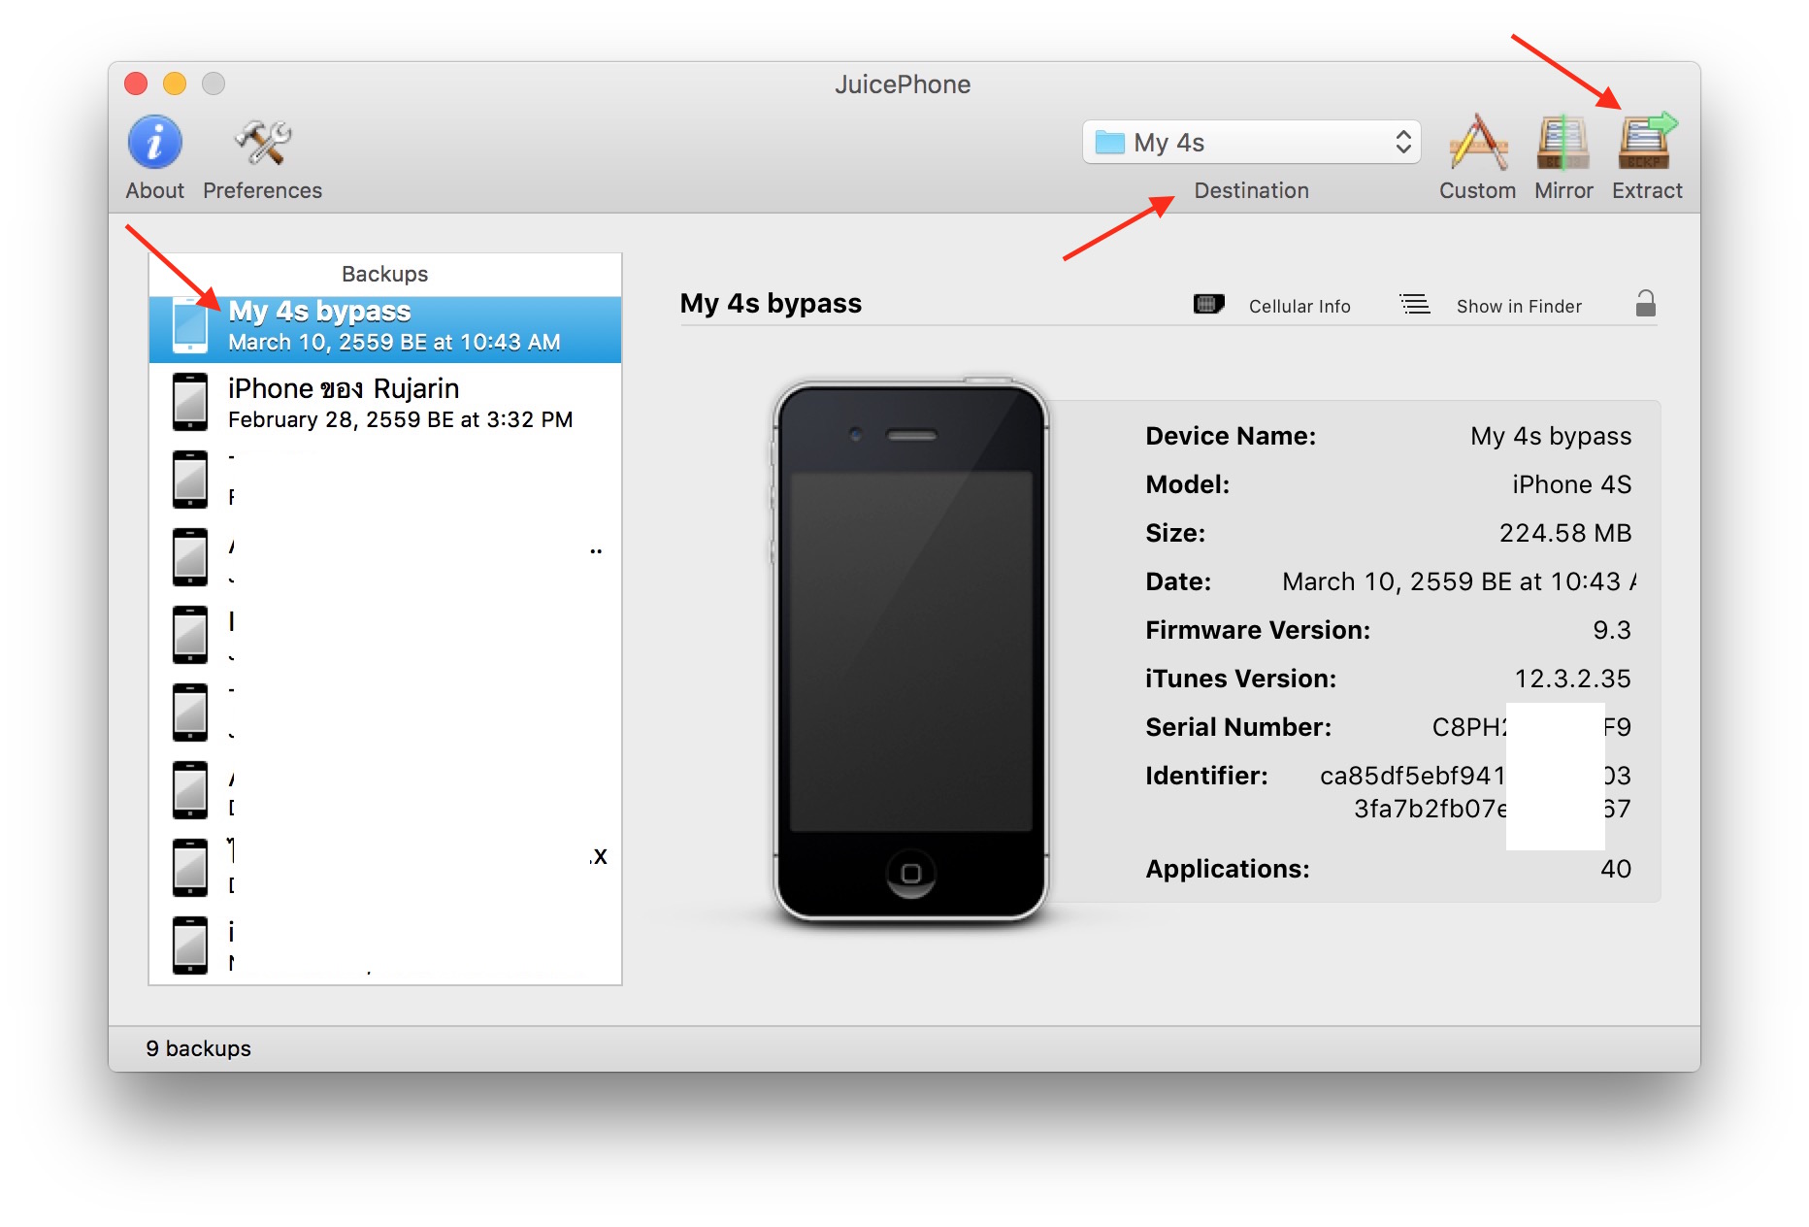
Task: Click the Mirror backup icon
Action: click(x=1562, y=146)
